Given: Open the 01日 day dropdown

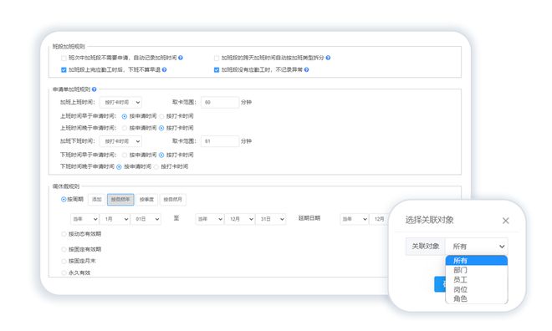Looking at the screenshot, I should [x=146, y=219].
